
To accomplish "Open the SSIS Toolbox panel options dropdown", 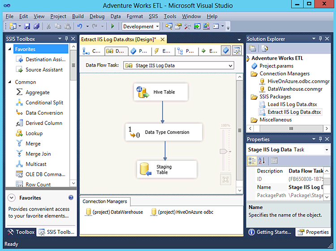I will pyautogui.click(x=60, y=39).
